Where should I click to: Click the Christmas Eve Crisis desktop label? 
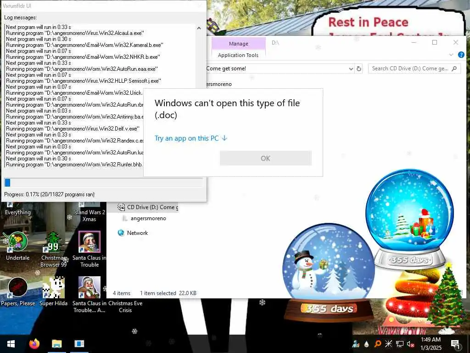[125, 307]
